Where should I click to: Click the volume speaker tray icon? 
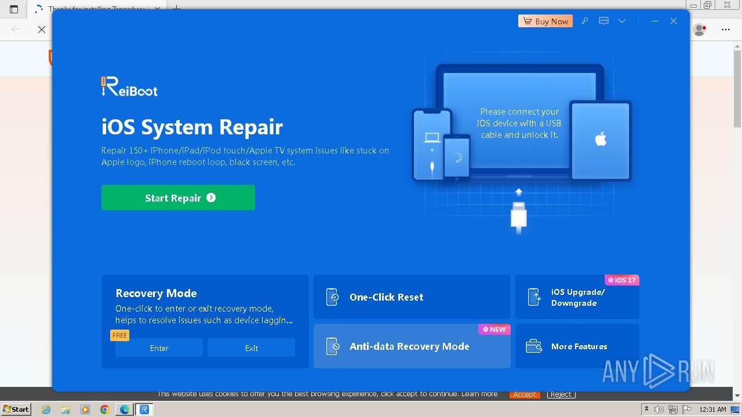(x=659, y=409)
